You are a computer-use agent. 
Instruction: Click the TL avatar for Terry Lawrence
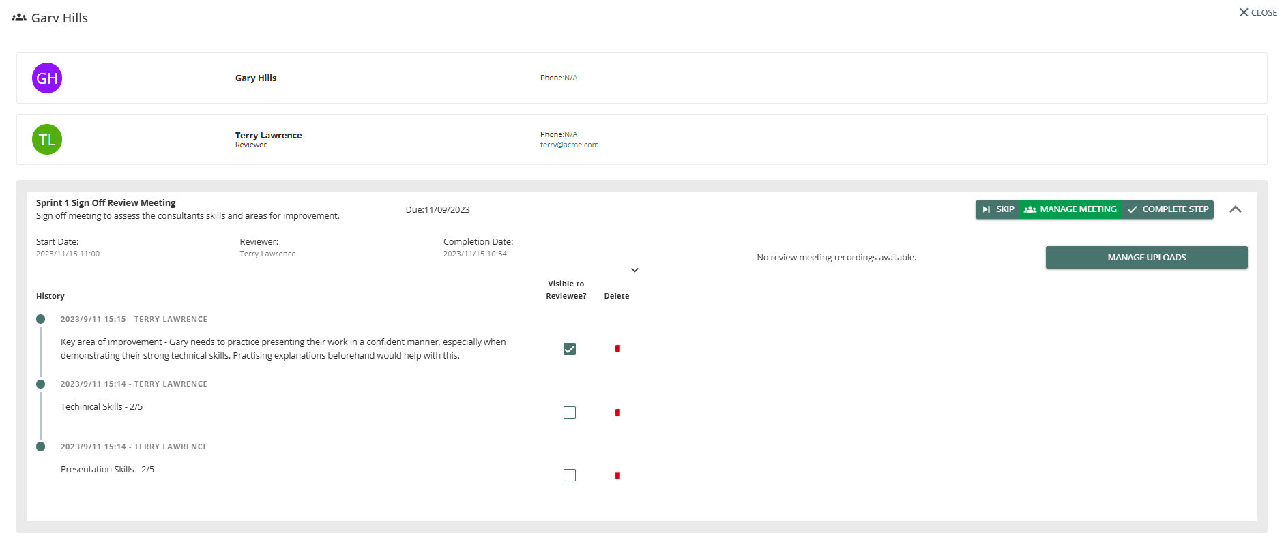(x=47, y=140)
